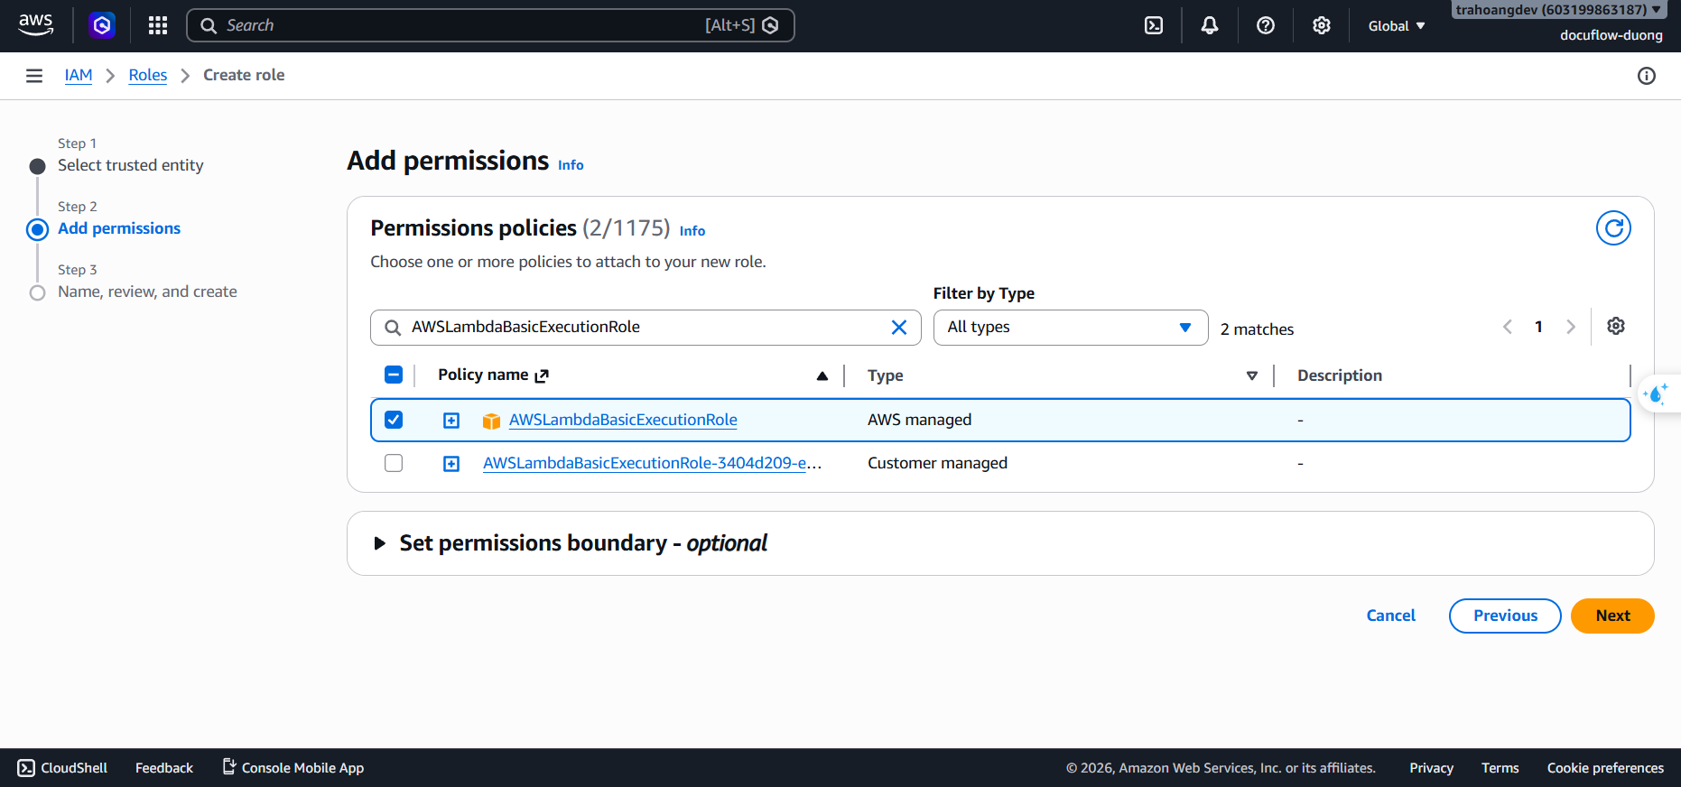The height and width of the screenshot is (787, 1681).
Task: Click the "2 matches" result count
Action: 1257,329
